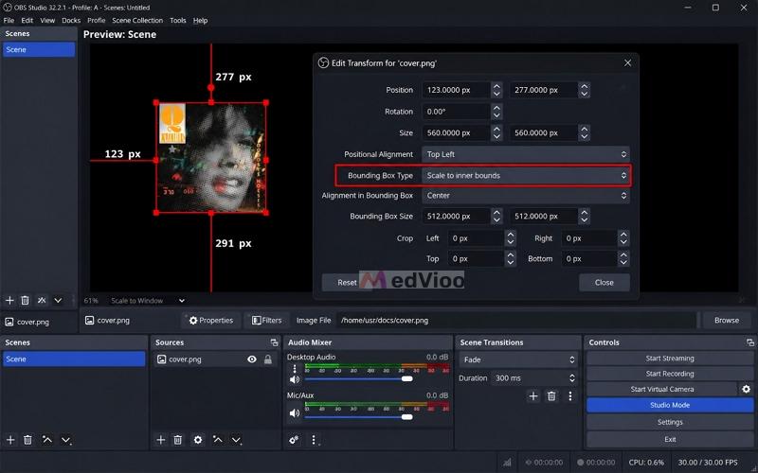Adjust the Crop Bottom stepper arrows

pyautogui.click(x=623, y=258)
